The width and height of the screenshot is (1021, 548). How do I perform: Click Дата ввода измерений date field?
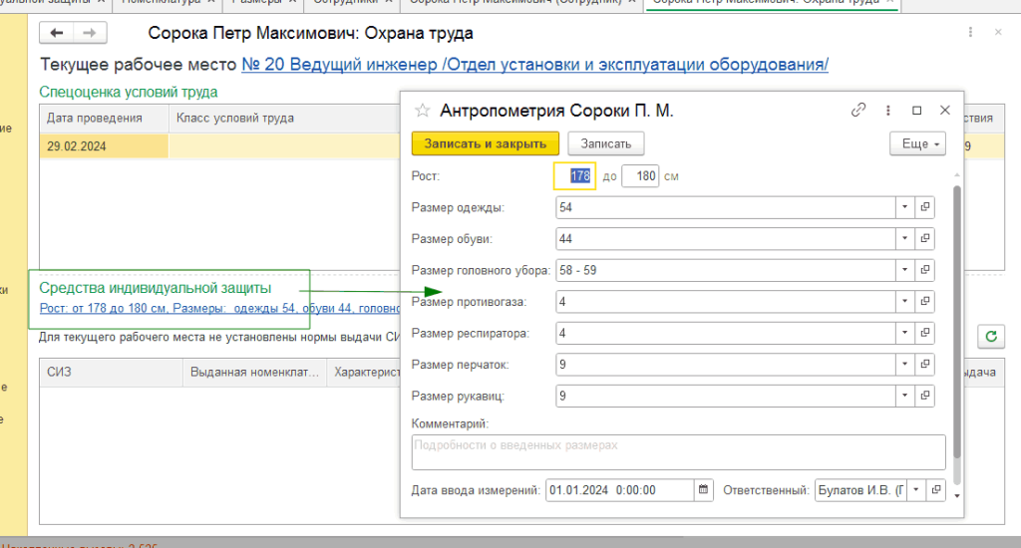[620, 489]
